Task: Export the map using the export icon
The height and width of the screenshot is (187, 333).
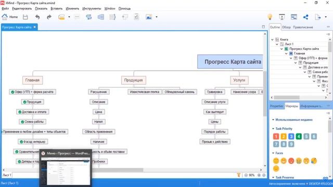Action: tap(318, 17)
